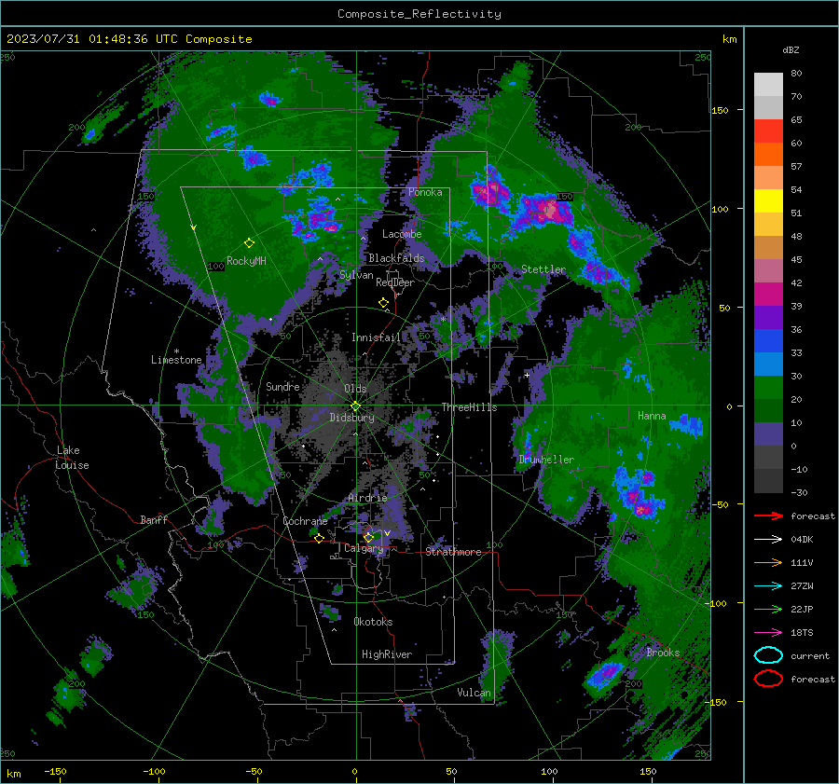This screenshot has width=839, height=784.
Task: Click the magenta 18TS arrow symbol
Action: 768,633
